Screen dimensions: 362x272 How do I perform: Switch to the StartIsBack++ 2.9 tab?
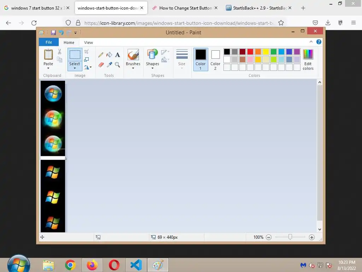tap(258, 8)
